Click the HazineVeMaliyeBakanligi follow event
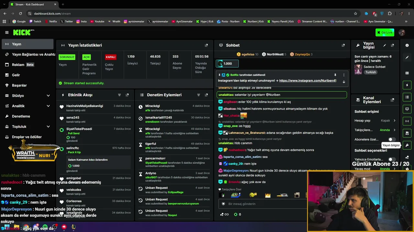This screenshot has height=232, width=414. click(95, 108)
